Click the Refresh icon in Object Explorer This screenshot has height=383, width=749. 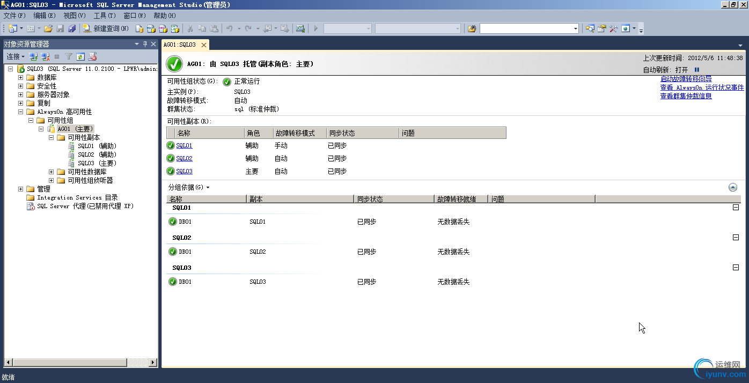pyautogui.click(x=80, y=56)
